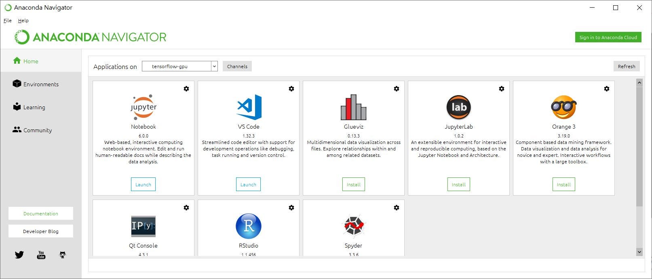Click the Qt Console IPython logo
This screenshot has height=279, width=652.
point(143,226)
